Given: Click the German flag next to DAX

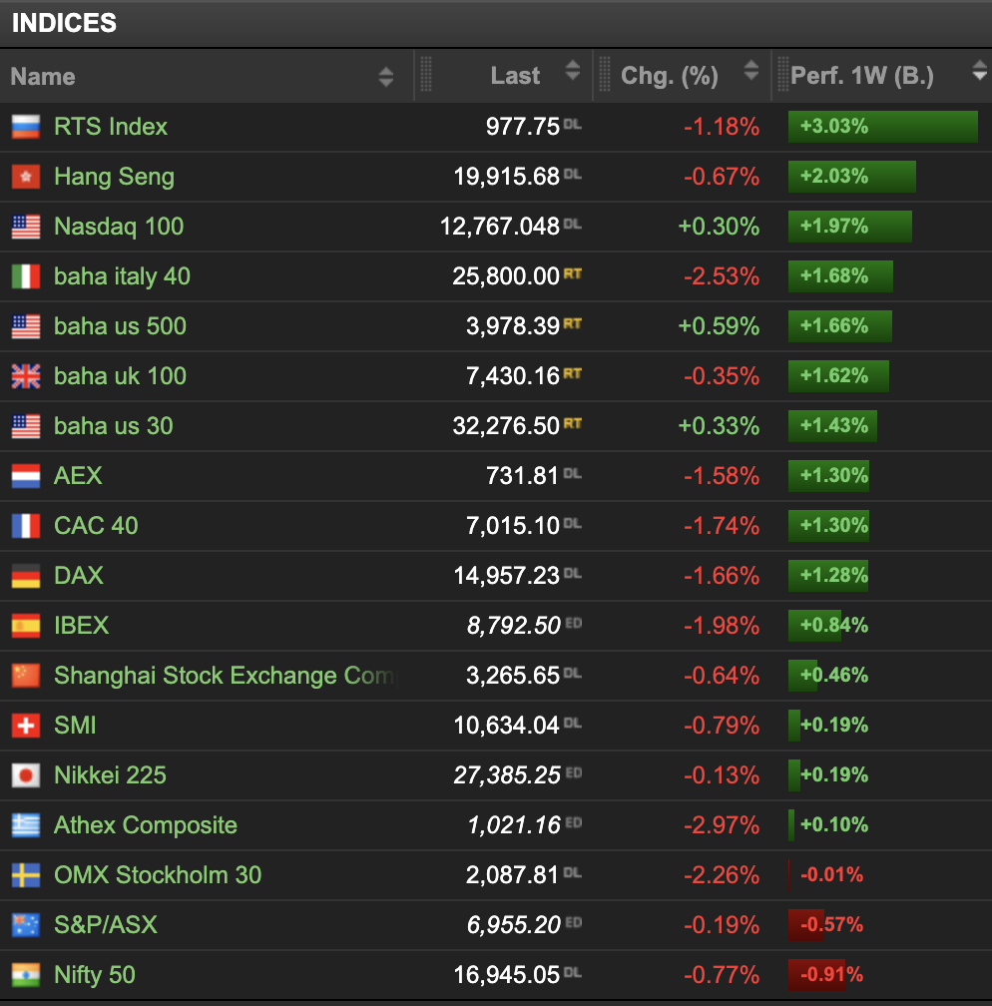Looking at the screenshot, I should point(26,576).
